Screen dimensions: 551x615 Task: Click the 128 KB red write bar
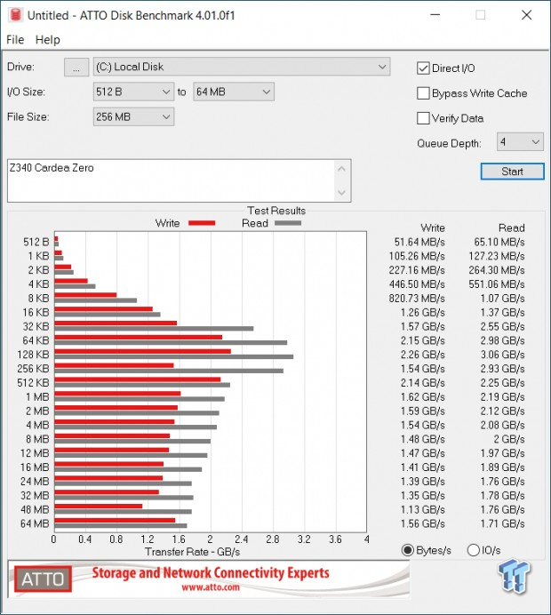(143, 351)
